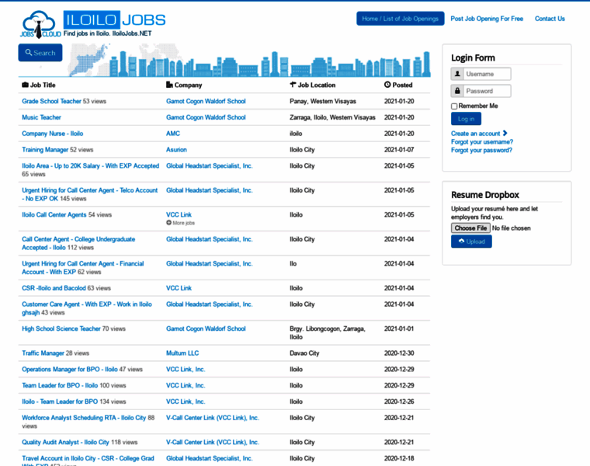Viewport: 590px width, 466px height.
Task: Go to Contact Us page
Action: 550,19
